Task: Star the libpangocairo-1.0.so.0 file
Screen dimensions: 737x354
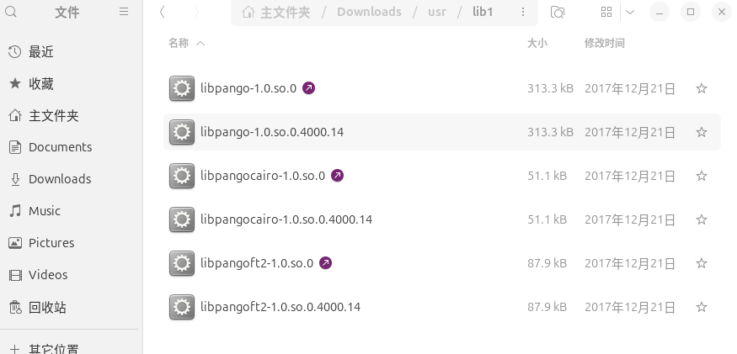Action: pos(702,176)
